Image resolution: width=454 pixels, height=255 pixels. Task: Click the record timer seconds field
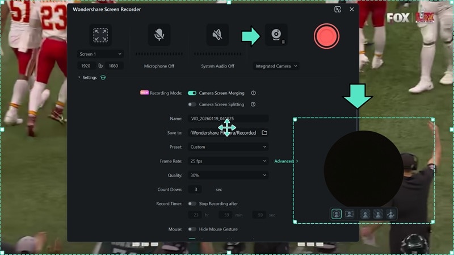pyautogui.click(x=260, y=215)
